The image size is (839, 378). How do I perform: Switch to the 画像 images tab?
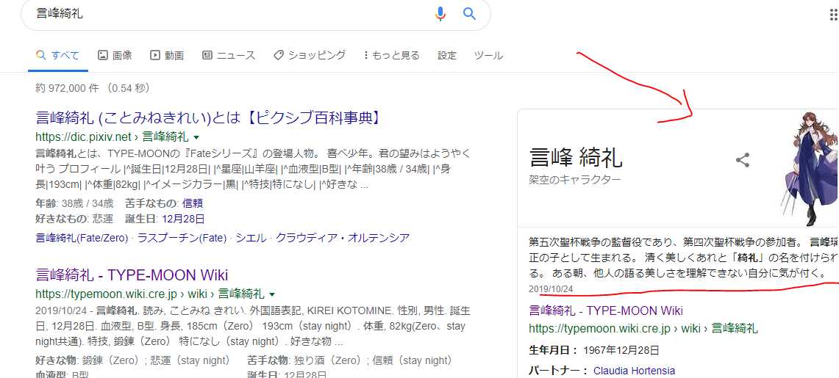click(x=114, y=55)
